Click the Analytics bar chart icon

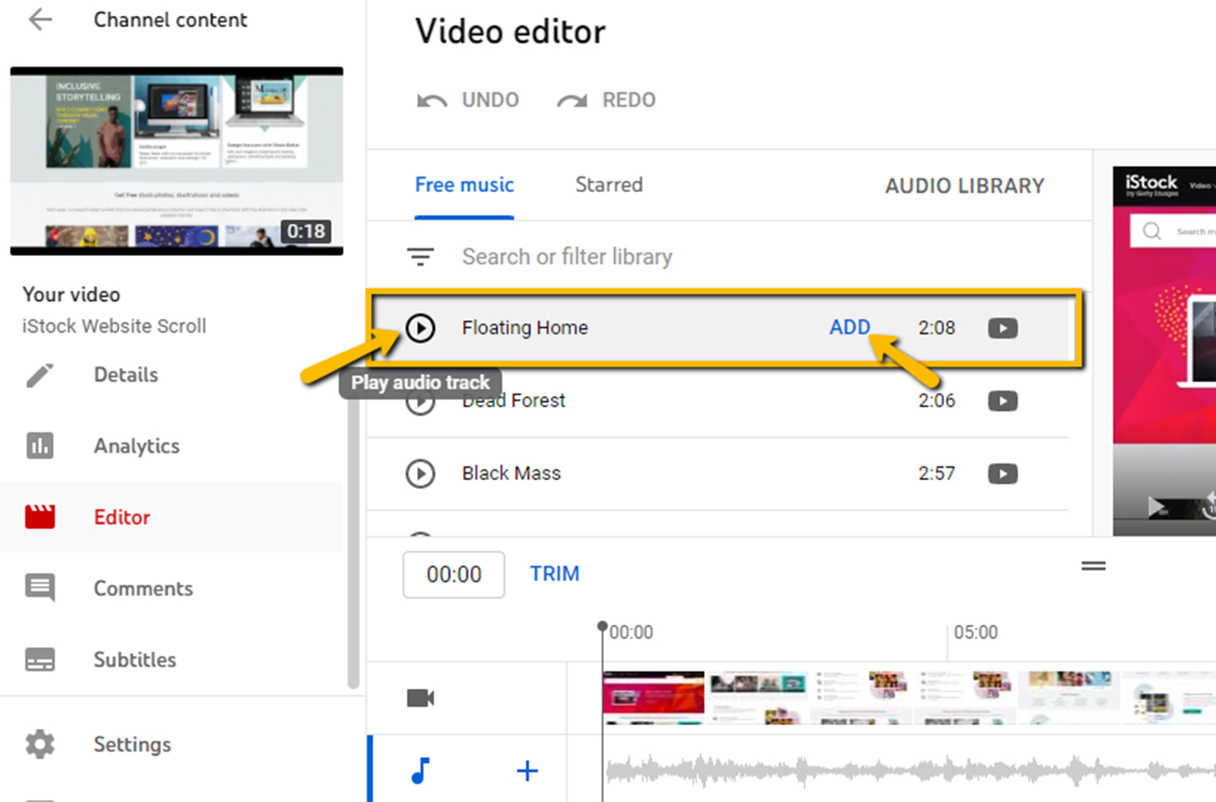click(x=40, y=446)
